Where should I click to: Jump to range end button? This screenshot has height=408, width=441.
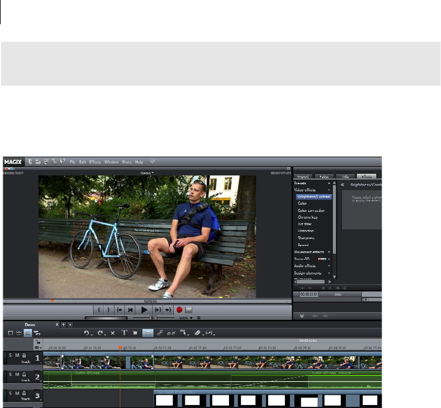[168, 310]
